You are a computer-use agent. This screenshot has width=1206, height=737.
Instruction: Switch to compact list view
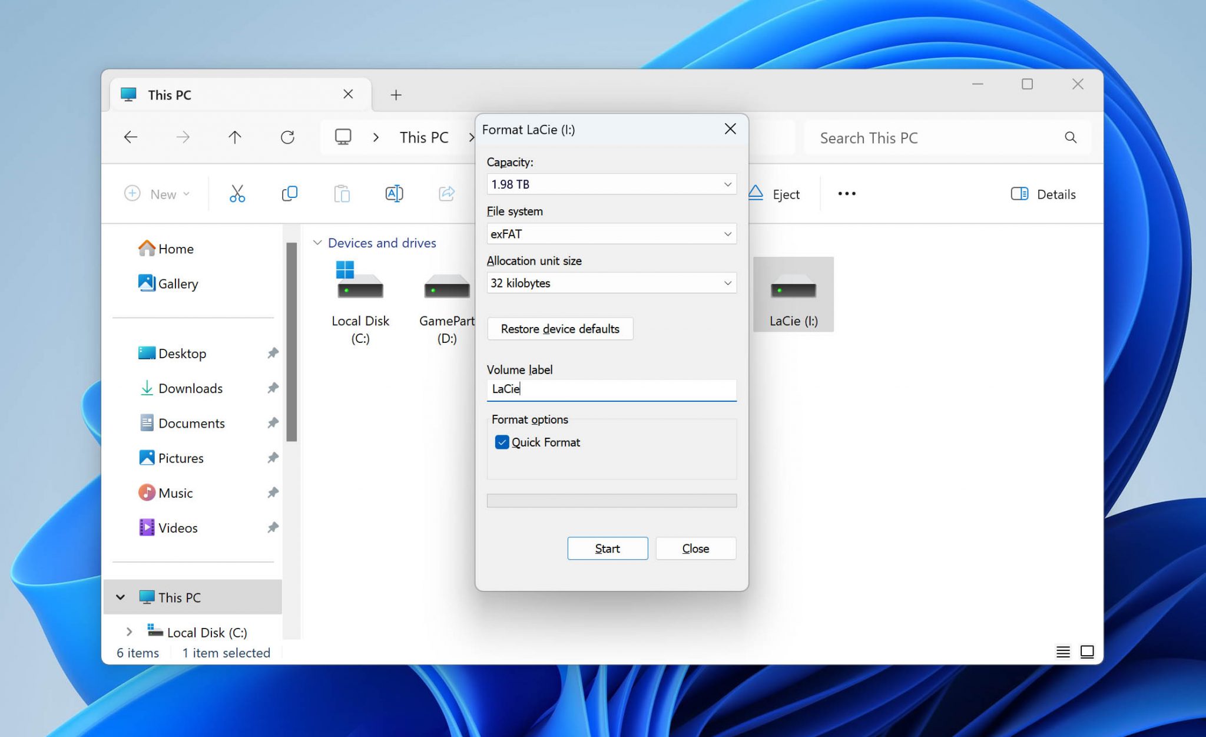(x=1063, y=652)
